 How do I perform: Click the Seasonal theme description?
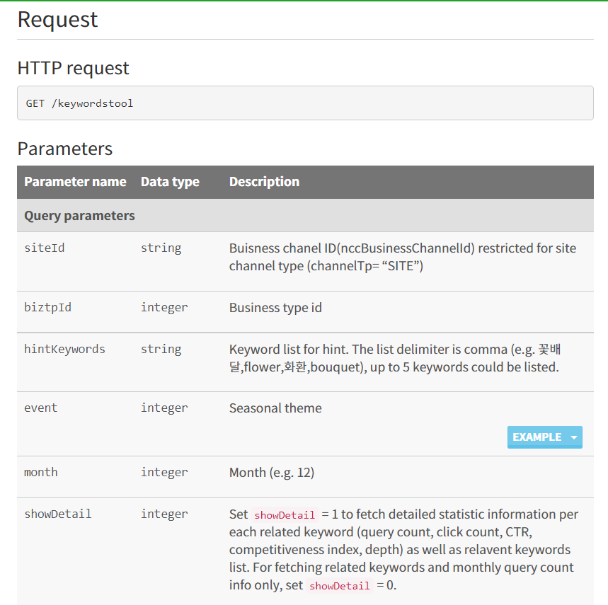point(275,408)
